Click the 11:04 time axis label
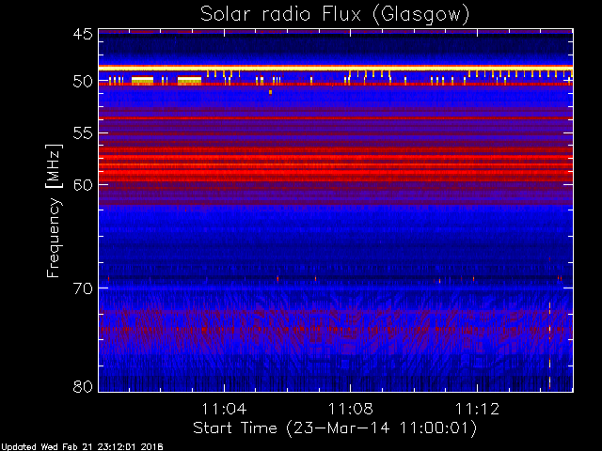 click(x=224, y=409)
